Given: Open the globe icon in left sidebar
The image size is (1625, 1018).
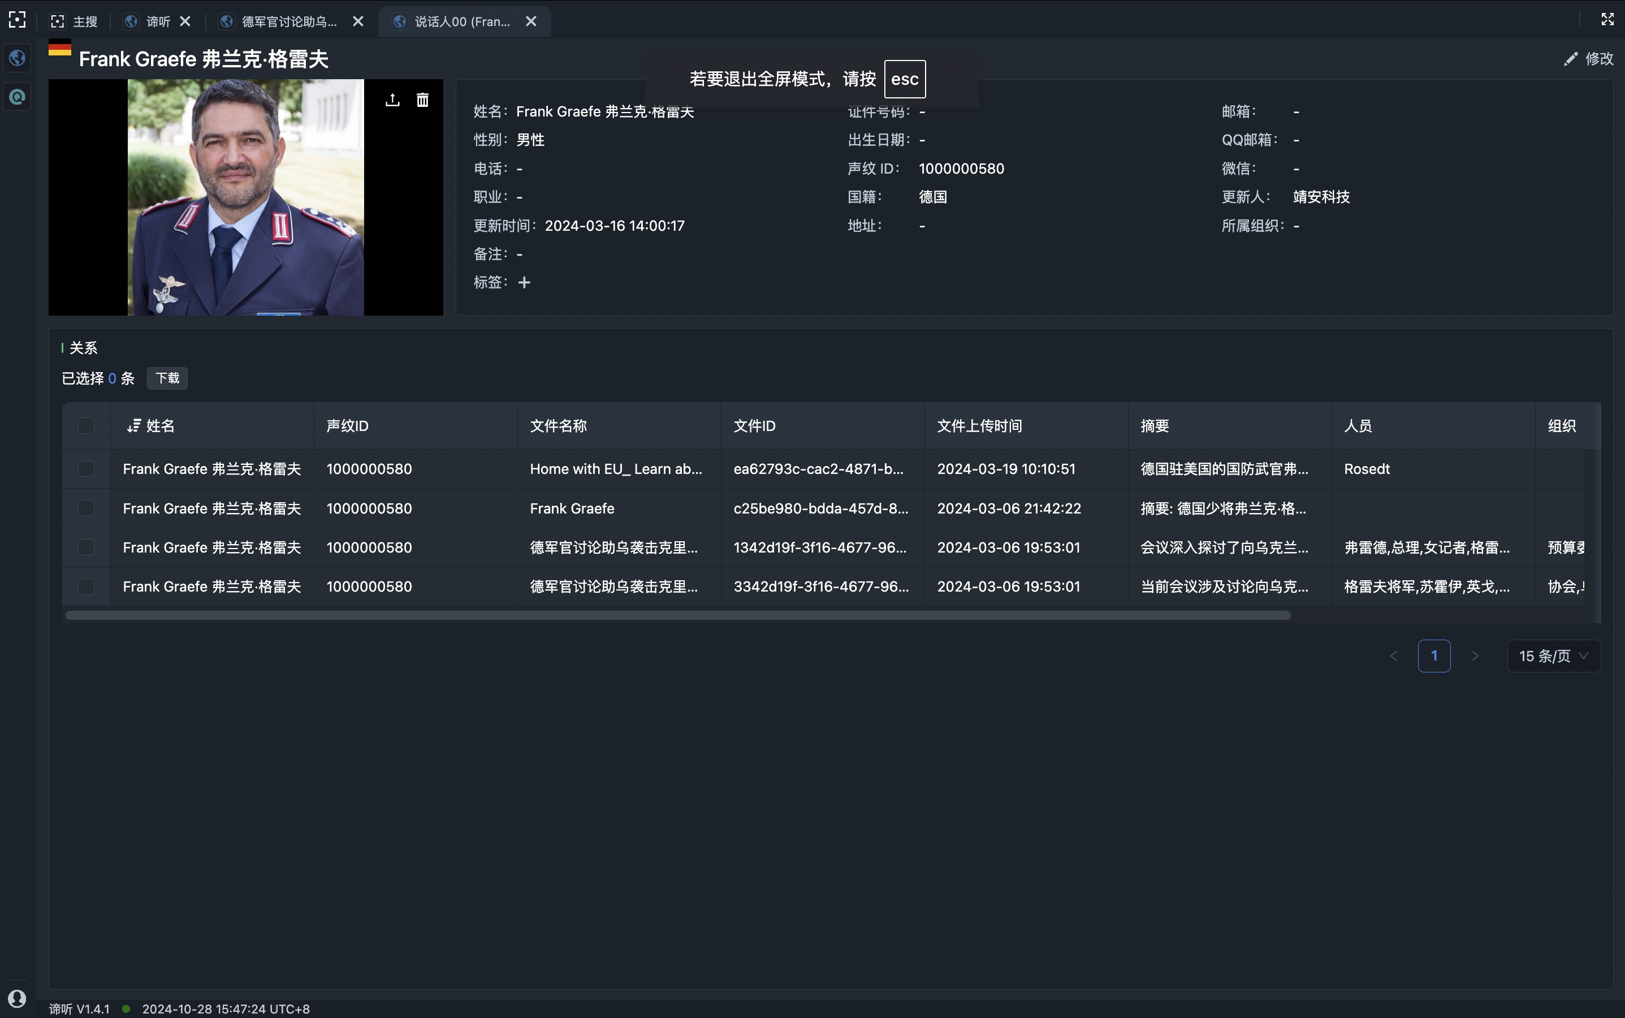Looking at the screenshot, I should tap(18, 58).
